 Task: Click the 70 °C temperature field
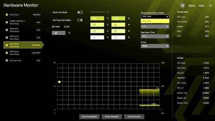pos(97,25)
